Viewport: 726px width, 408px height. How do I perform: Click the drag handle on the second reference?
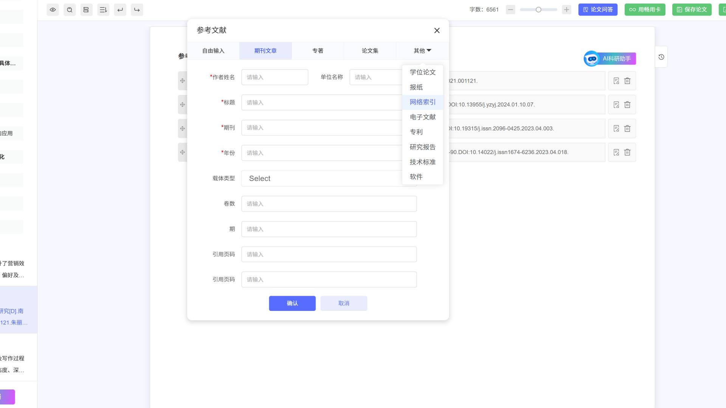click(x=182, y=105)
